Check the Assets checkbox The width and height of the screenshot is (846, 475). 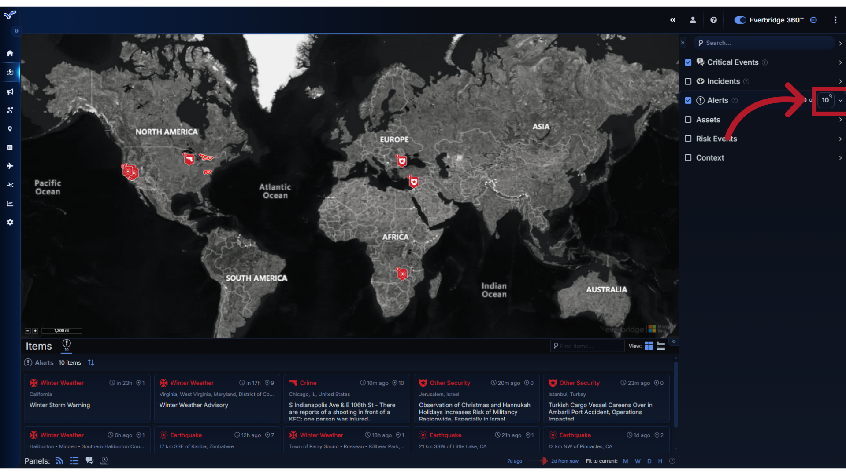point(688,120)
